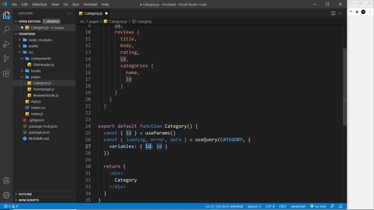Open the Extensions view
Image resolution: width=374 pixels, height=210 pixels.
coord(6,73)
